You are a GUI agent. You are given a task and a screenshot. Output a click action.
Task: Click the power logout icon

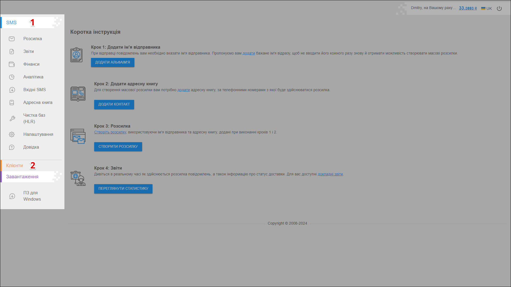tap(499, 9)
